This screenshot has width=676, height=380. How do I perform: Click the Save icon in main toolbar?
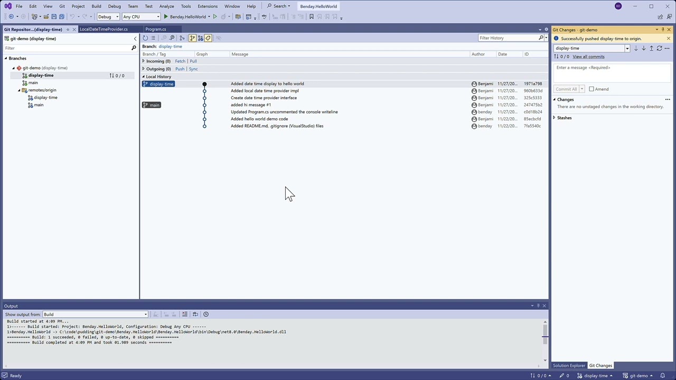(x=54, y=17)
